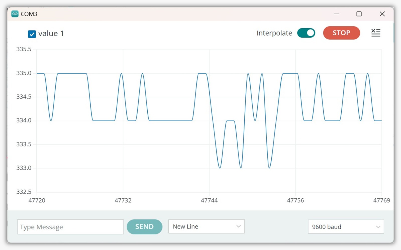Turn off the Interpolate switch

[x=306, y=33]
